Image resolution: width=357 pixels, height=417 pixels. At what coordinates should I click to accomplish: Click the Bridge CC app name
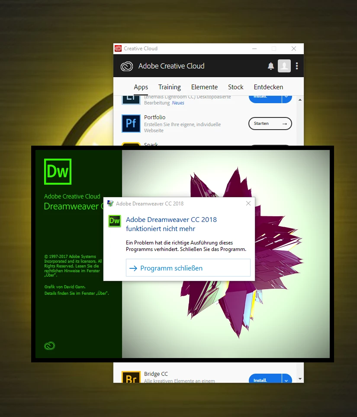point(156,374)
